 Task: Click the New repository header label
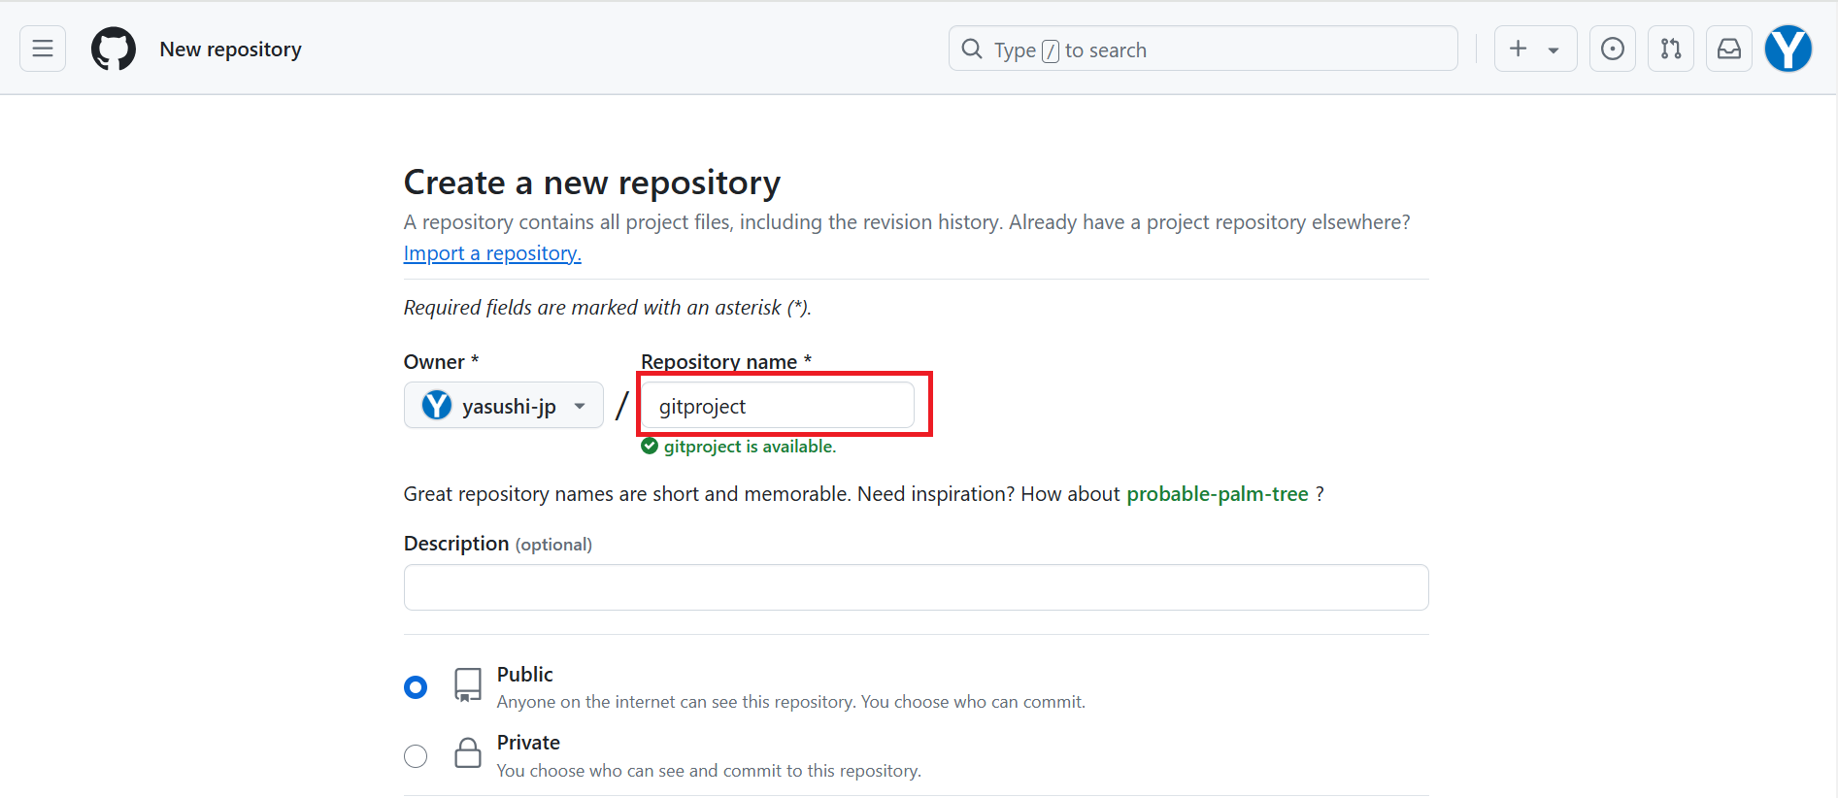230,49
